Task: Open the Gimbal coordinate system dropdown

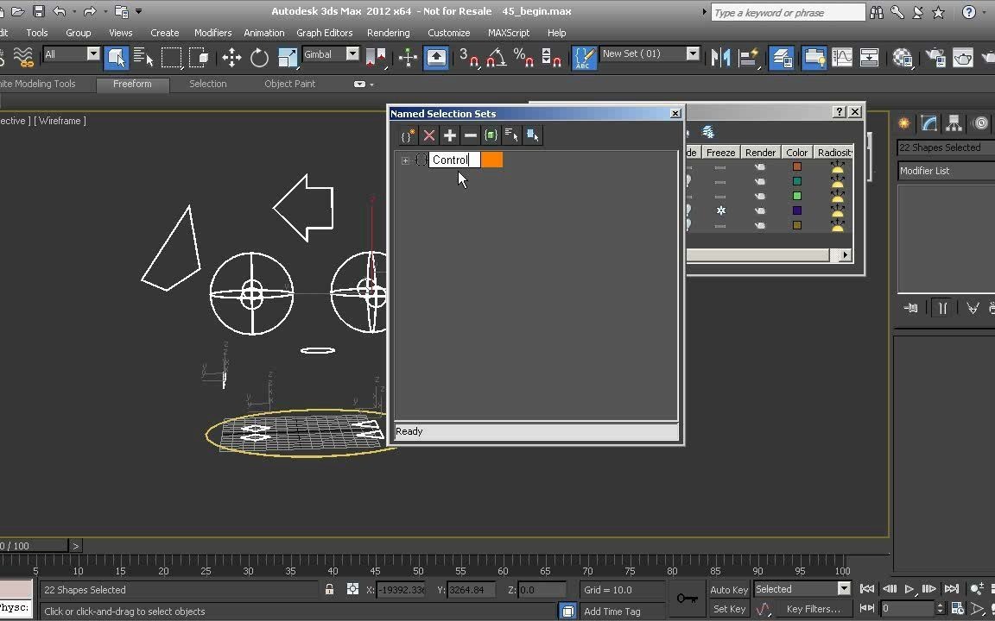Action: point(352,54)
